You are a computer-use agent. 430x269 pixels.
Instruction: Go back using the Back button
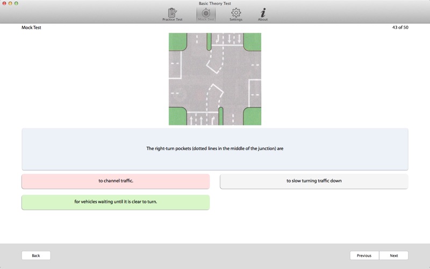[x=36, y=255]
